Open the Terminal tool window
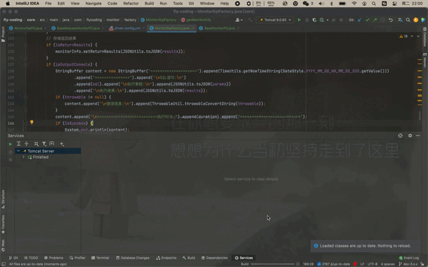Image resolution: width=428 pixels, height=267 pixels. (100, 258)
